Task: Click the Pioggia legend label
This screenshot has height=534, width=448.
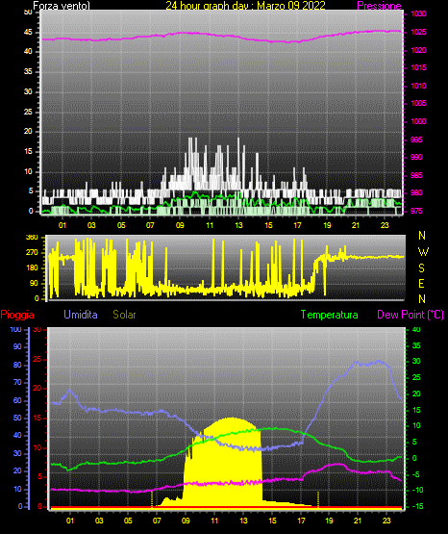Action: point(17,315)
